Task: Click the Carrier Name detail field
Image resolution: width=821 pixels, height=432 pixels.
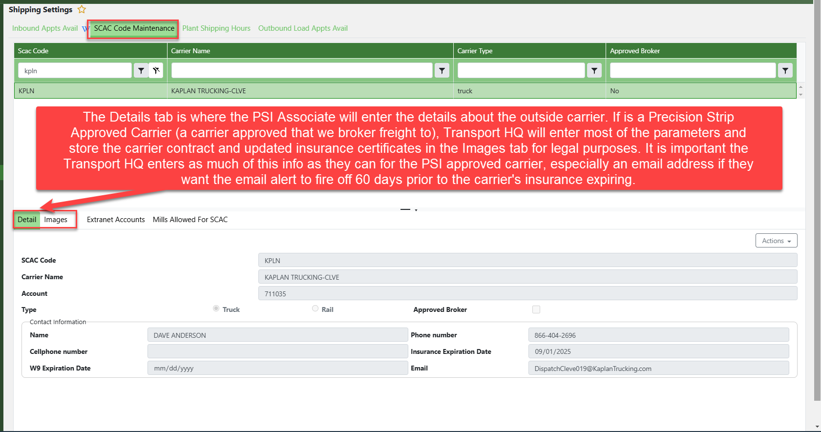Action: pyautogui.click(x=527, y=277)
